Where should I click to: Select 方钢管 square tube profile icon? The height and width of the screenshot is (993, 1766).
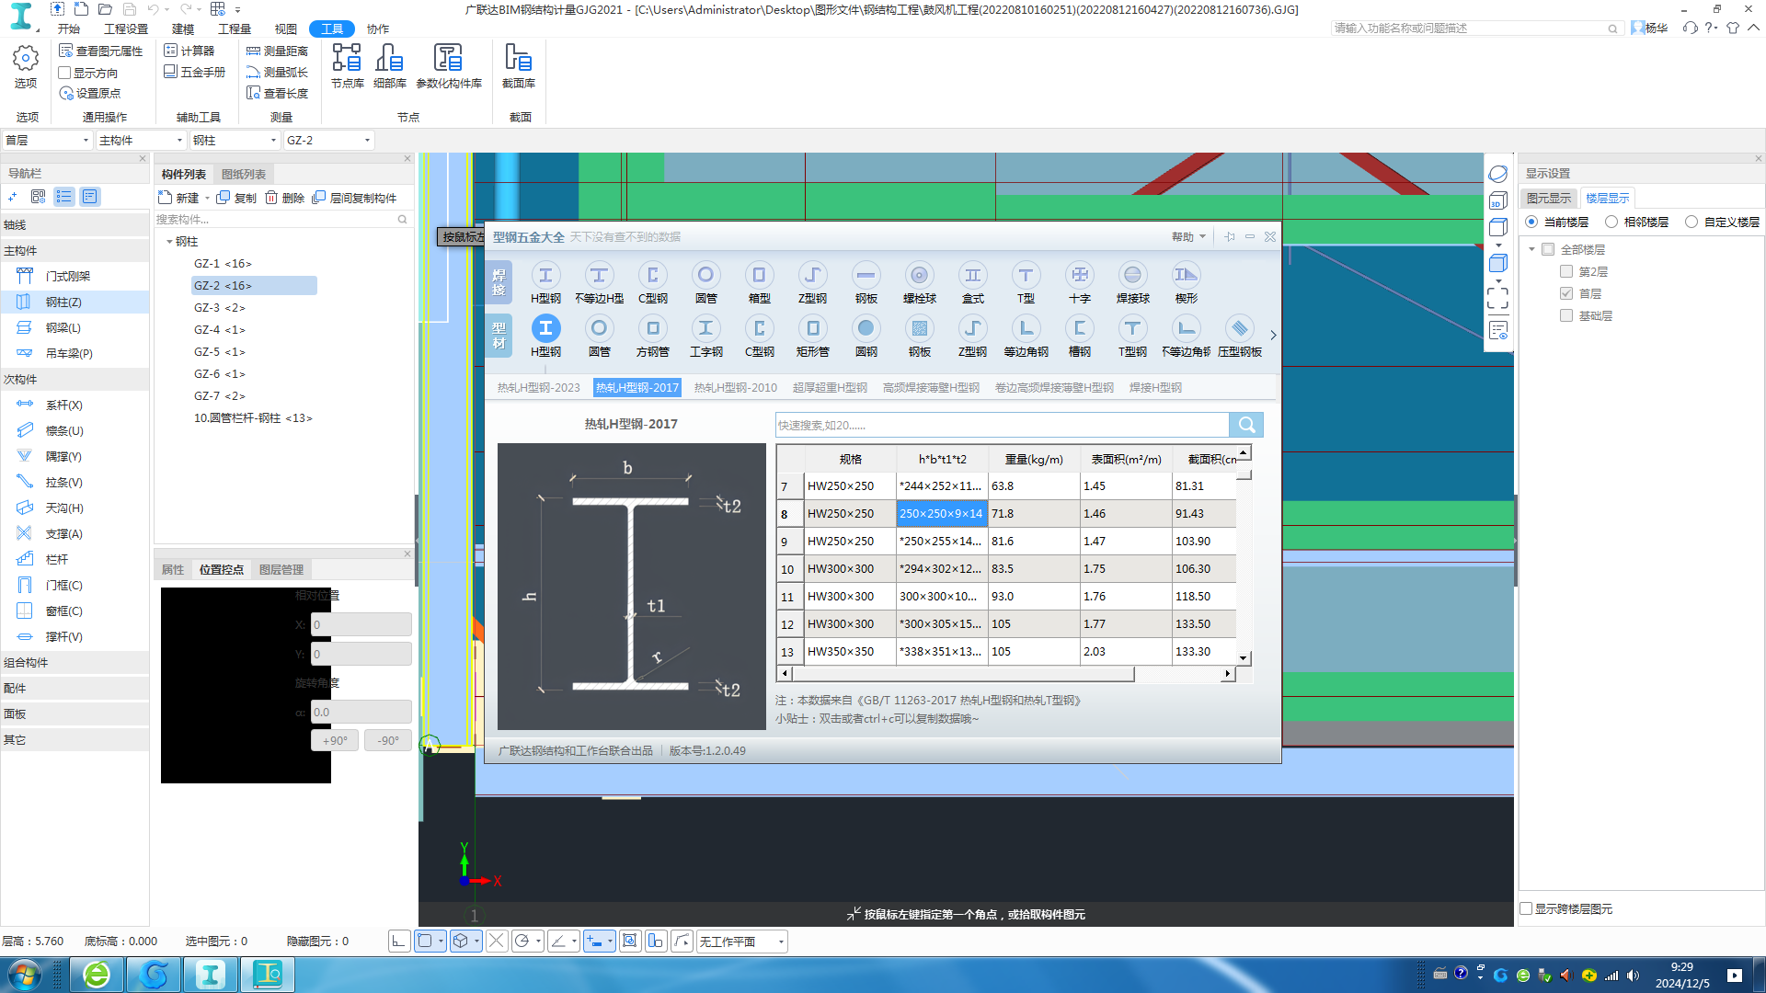[652, 336]
